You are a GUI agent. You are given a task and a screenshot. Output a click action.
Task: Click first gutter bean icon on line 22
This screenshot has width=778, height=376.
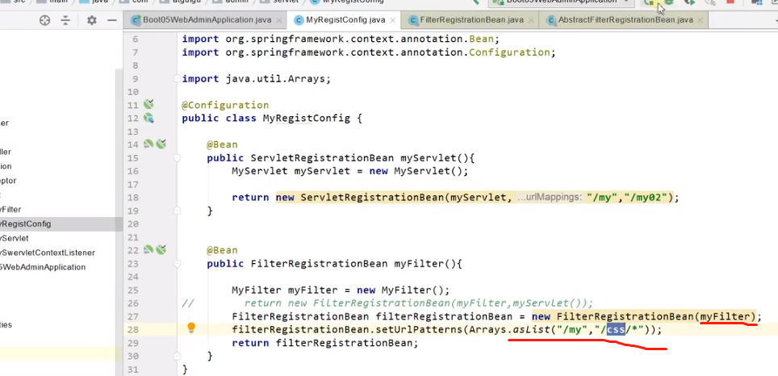click(x=148, y=249)
